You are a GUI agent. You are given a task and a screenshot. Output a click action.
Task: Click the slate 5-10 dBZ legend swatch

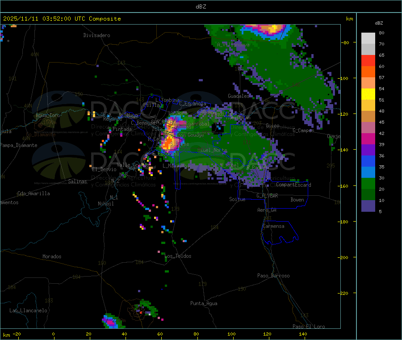tap(368, 206)
